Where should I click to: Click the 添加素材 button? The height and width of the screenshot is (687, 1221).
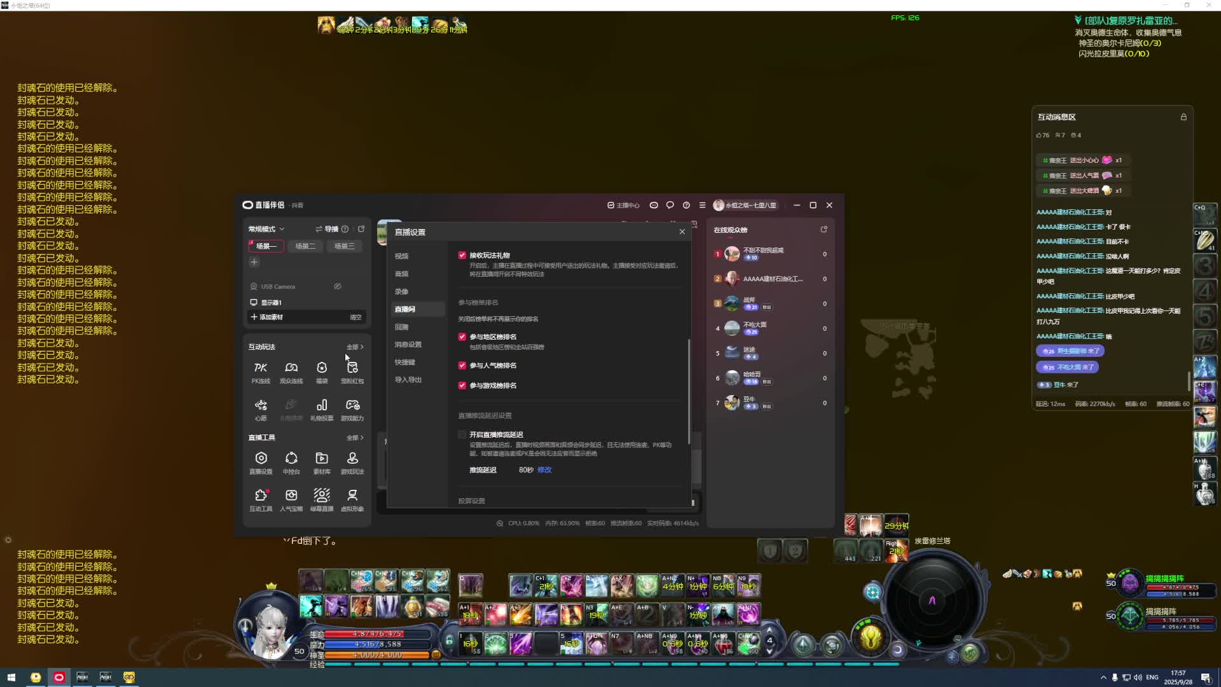coord(270,317)
